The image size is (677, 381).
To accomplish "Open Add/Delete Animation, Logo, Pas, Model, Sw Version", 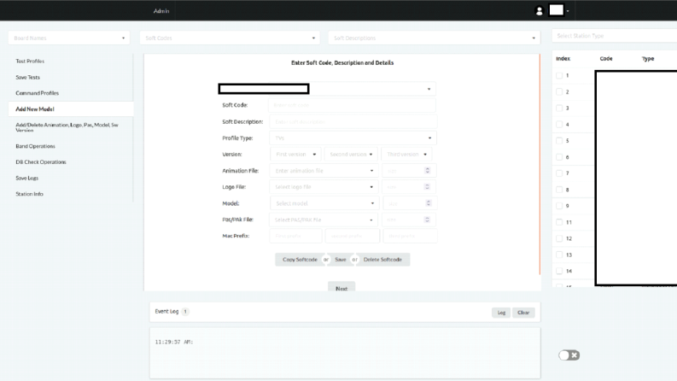I will point(67,127).
